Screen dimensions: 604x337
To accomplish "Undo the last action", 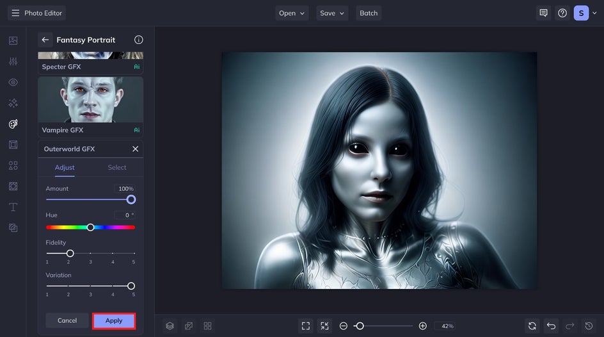I will click(x=552, y=326).
